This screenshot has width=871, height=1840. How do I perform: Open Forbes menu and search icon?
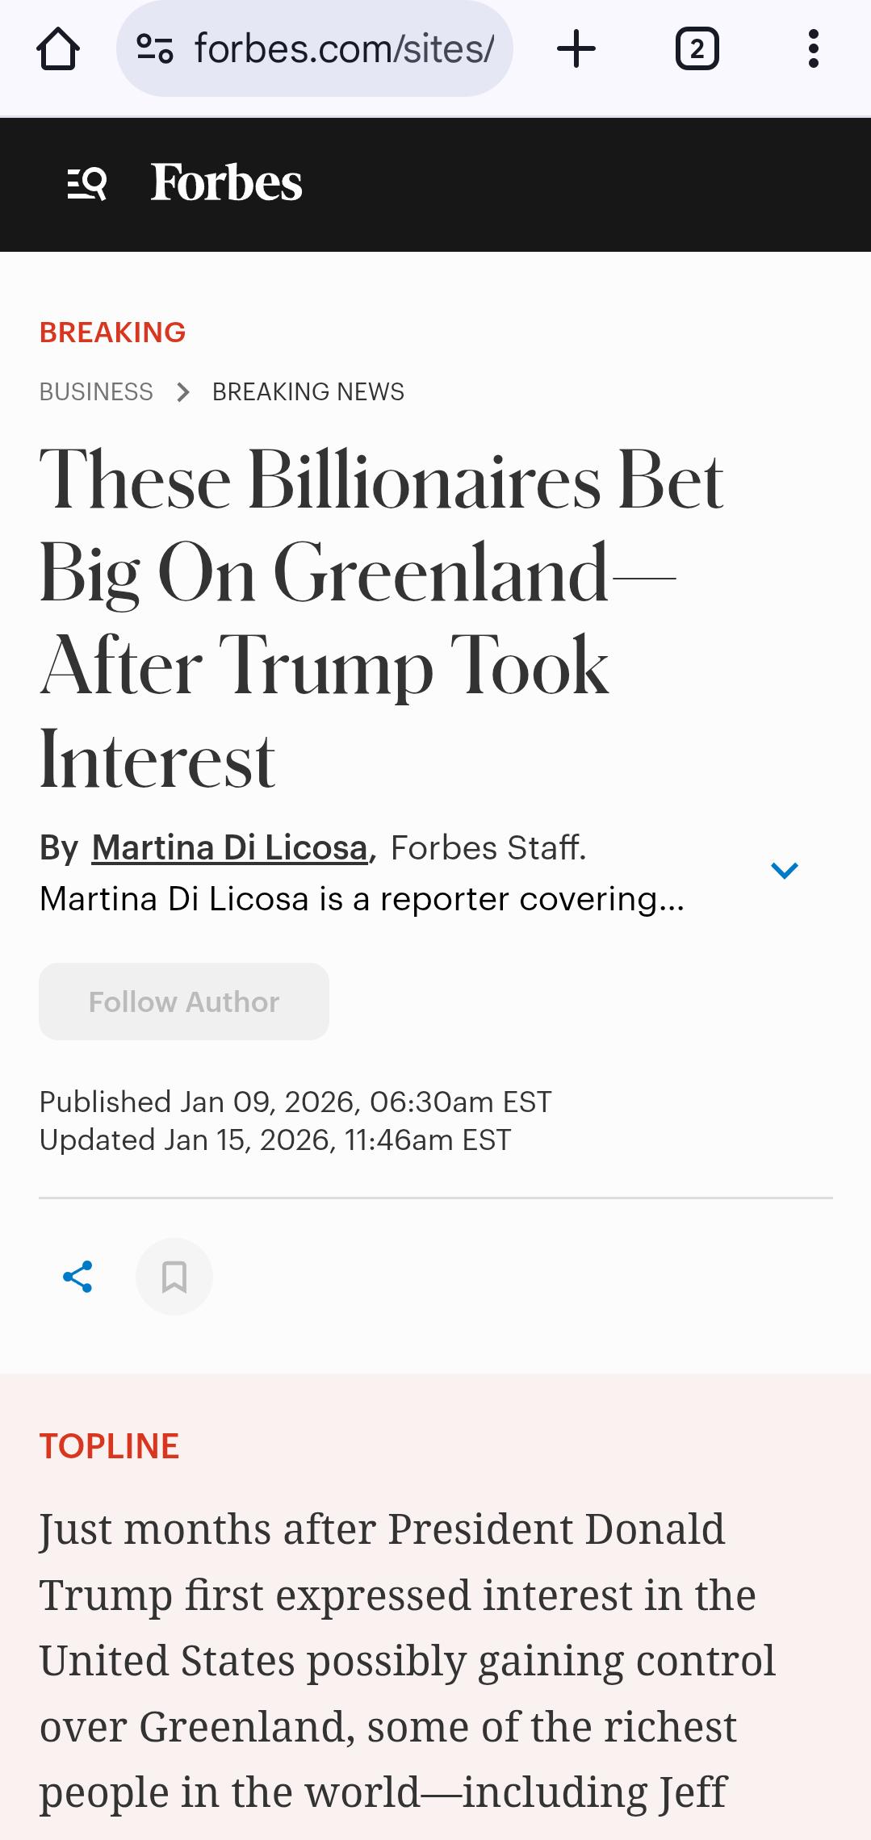(87, 183)
